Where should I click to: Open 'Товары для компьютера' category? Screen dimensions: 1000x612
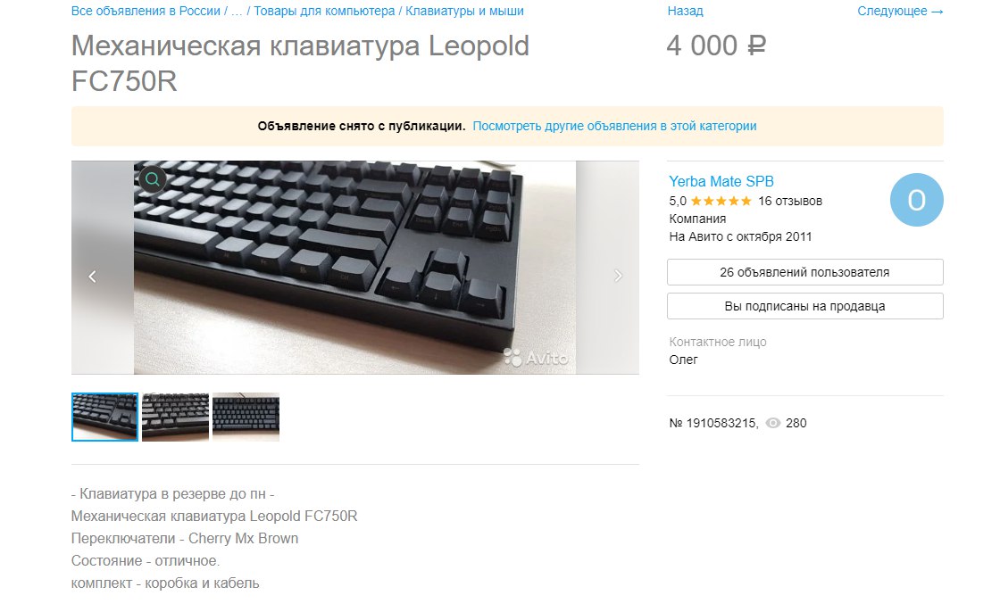click(324, 11)
